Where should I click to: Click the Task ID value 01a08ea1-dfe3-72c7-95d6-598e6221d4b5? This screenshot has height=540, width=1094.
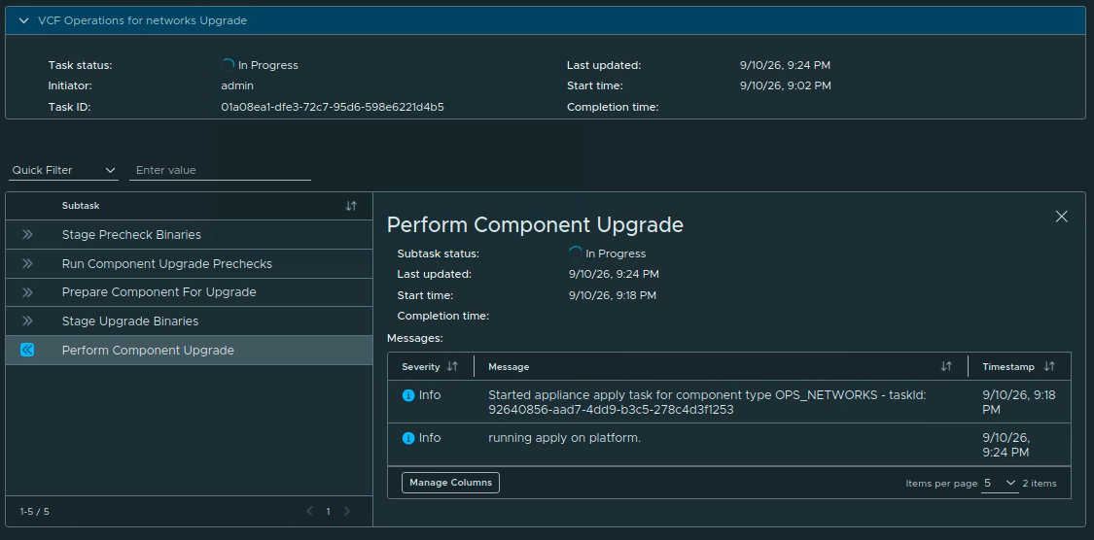coord(333,107)
